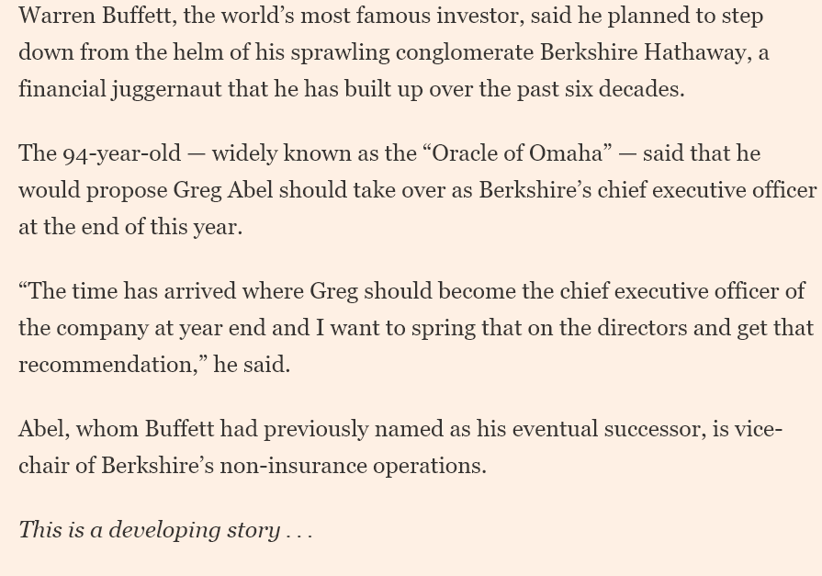Click the word 'non-insurance'
822x576 pixels.
(x=293, y=466)
